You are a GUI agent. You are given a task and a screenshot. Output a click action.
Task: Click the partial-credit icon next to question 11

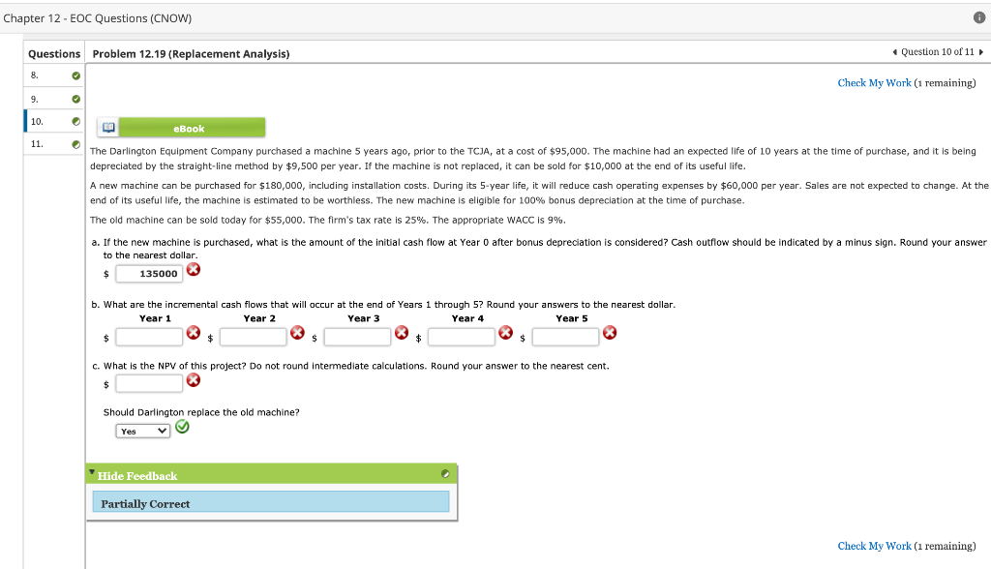(x=76, y=143)
